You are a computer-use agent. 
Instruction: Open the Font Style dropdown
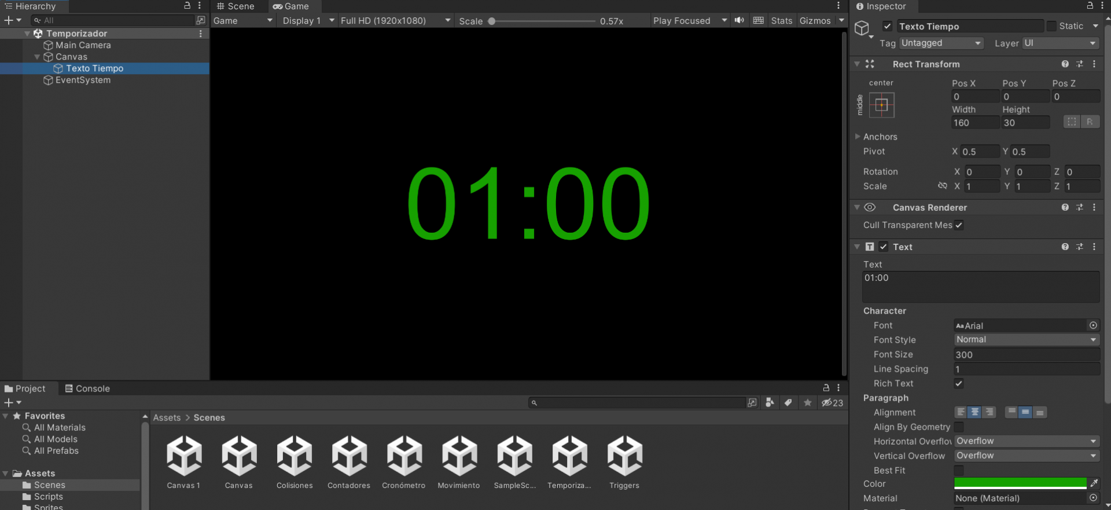tap(1026, 340)
